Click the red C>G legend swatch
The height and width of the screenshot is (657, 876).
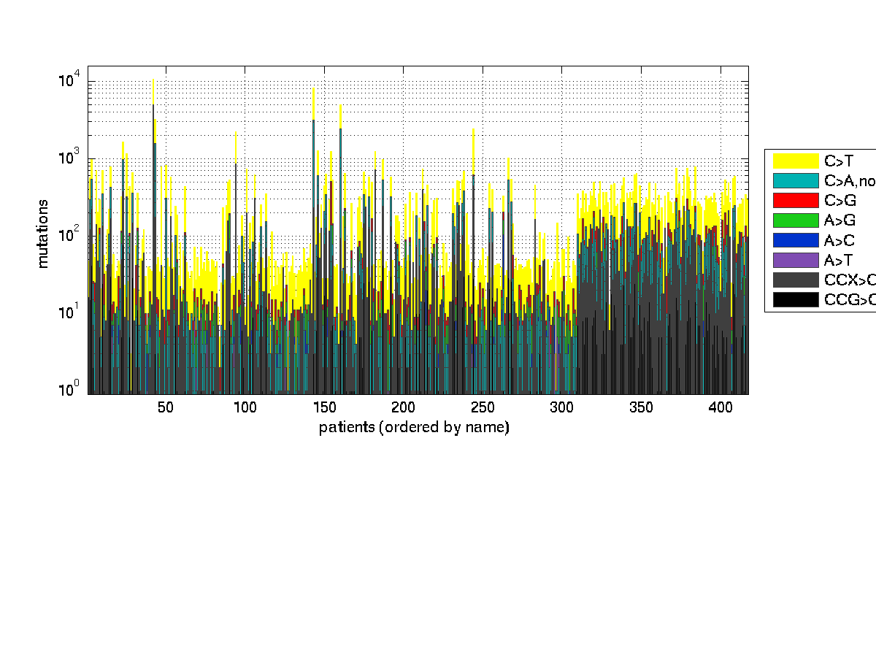click(x=795, y=200)
